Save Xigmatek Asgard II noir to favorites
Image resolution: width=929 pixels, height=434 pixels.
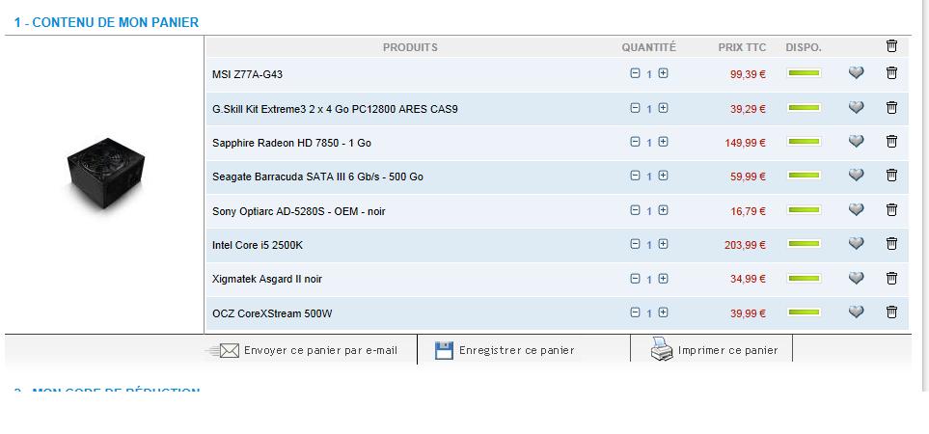tap(856, 279)
